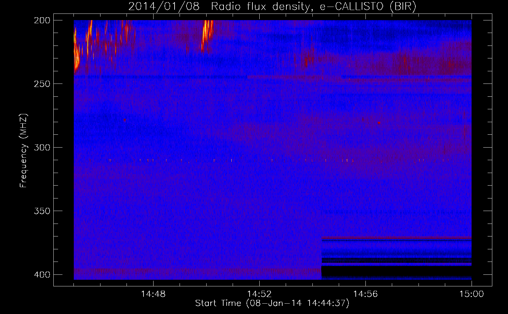Click the plot title '2014/01/08 Radio flux density, e-CALLISTO (BIR)'
The image size is (508, 314).
click(272, 7)
